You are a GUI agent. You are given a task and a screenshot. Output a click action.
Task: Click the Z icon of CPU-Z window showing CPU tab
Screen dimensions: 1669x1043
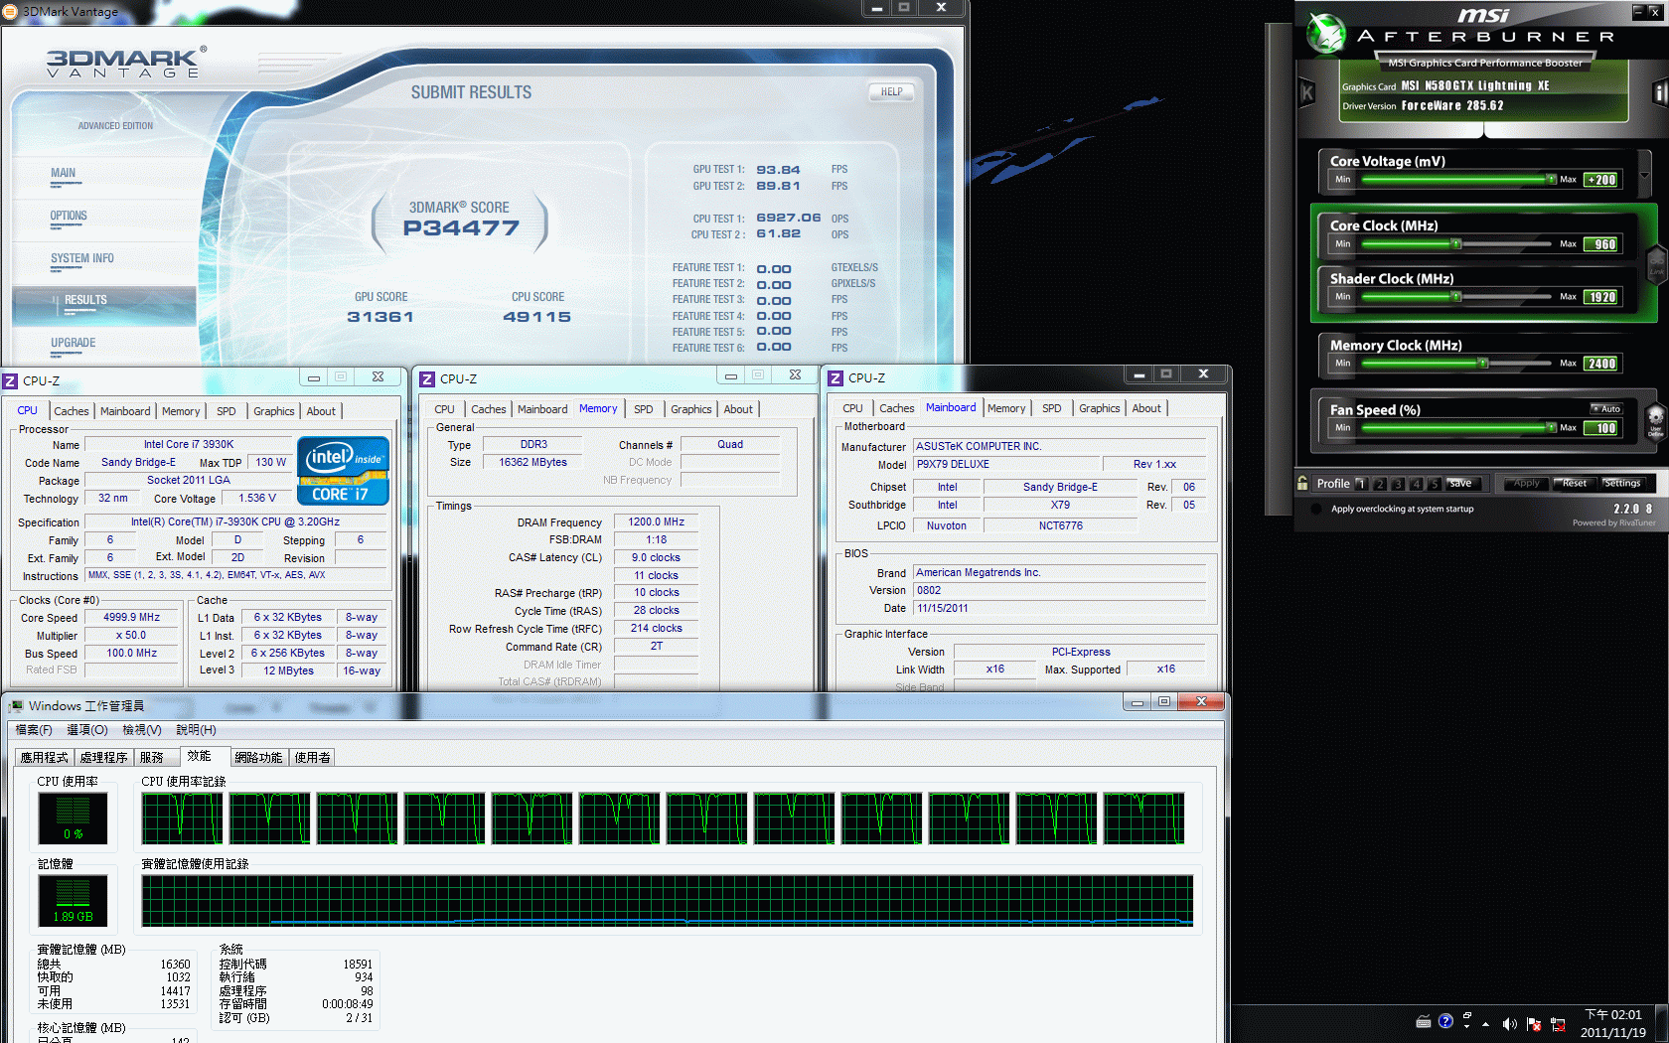click(x=10, y=380)
